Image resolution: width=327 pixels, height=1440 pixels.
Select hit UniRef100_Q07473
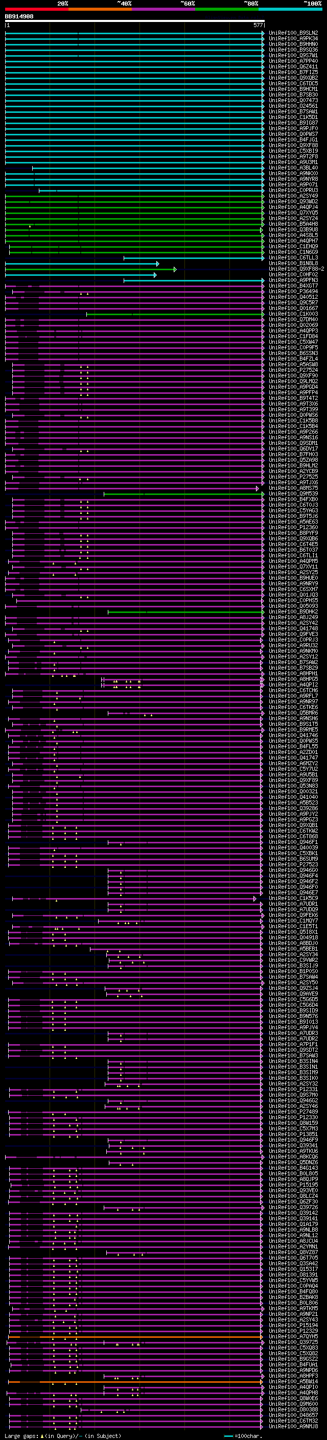[293, 101]
